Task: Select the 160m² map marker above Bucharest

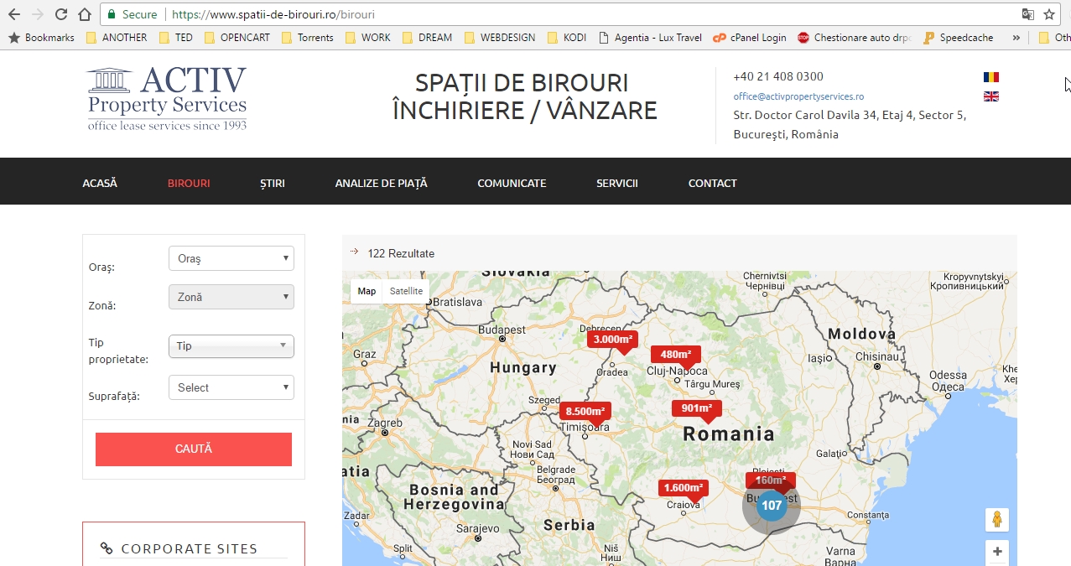Action: 771,480
